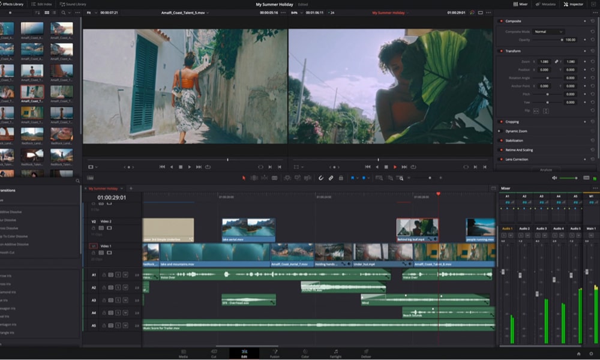This screenshot has width=600, height=360.
Task: Open the Composite Mode Normal dropdown
Action: (x=548, y=32)
